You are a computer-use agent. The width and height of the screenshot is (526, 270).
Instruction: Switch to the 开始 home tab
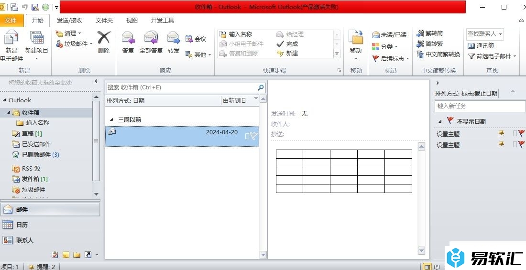[38, 20]
